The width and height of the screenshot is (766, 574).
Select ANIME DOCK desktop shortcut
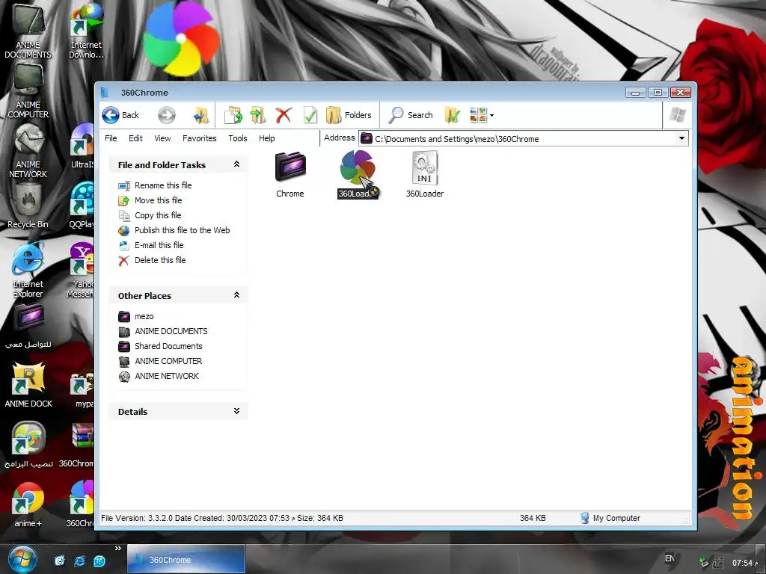(x=28, y=385)
